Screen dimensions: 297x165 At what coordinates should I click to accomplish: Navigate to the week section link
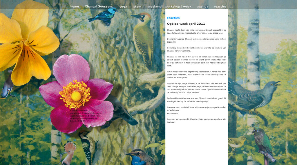pyautogui.click(x=187, y=6)
